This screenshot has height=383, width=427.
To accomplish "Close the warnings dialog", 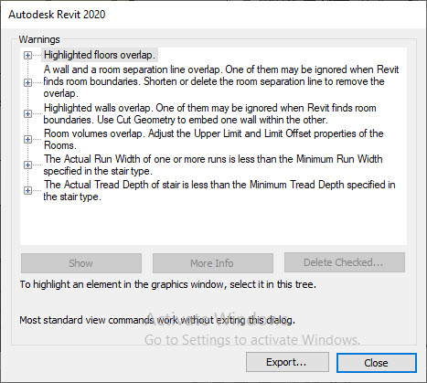I will pyautogui.click(x=377, y=363).
